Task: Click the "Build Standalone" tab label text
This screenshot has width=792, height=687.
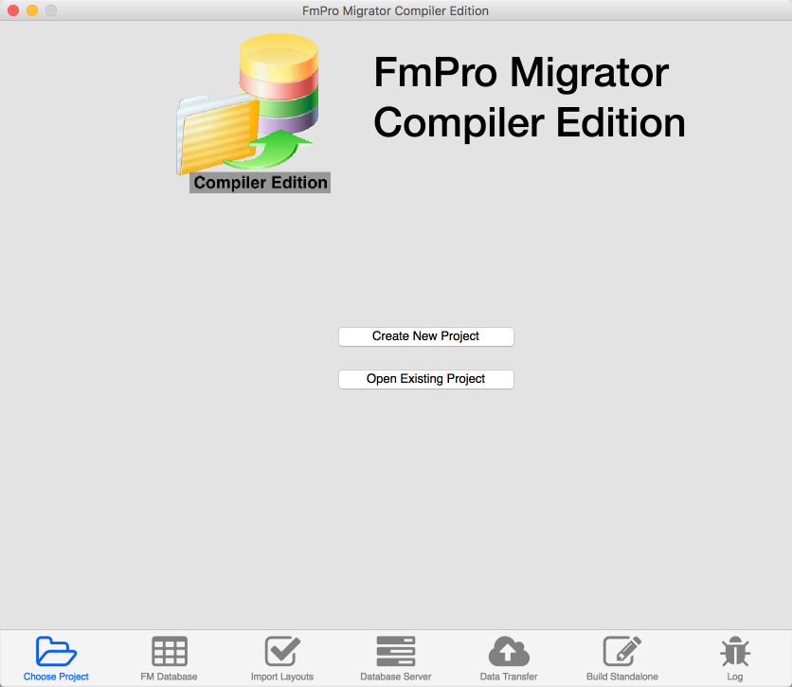Action: (x=621, y=677)
